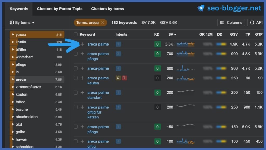This screenshot has width=266, height=150.
Task: Add 'areca-palme pflege' with plus icon
Action: point(82,127)
